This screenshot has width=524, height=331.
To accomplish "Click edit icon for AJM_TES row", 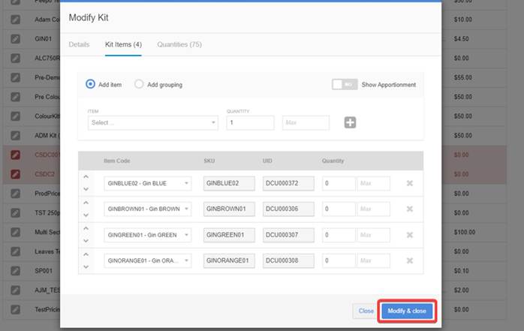I will [15, 290].
